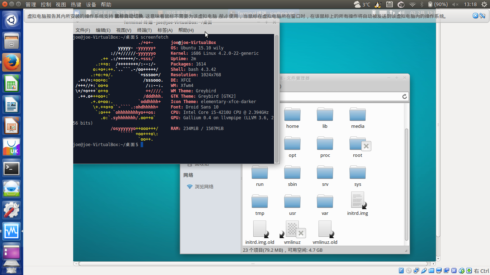Click the VirtualBox network status icon
This screenshot has height=275, width=490.
click(x=416, y=271)
